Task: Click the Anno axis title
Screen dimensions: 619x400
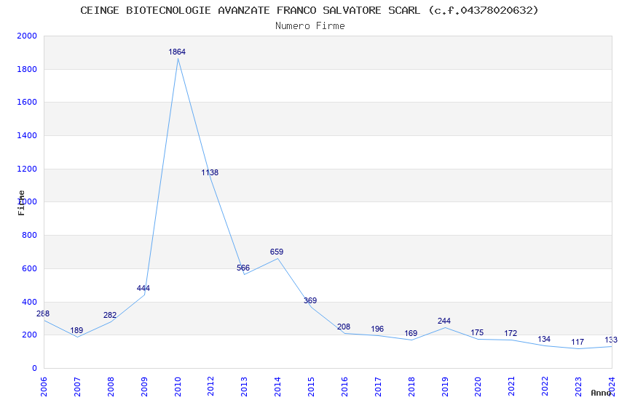Action: tap(601, 393)
